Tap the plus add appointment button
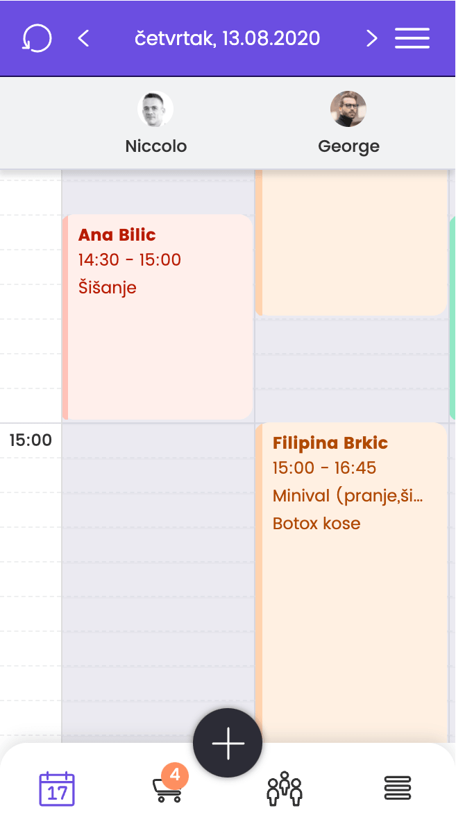The image size is (456, 833). [228, 743]
